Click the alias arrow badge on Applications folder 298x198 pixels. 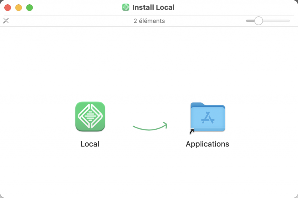pyautogui.click(x=192, y=132)
